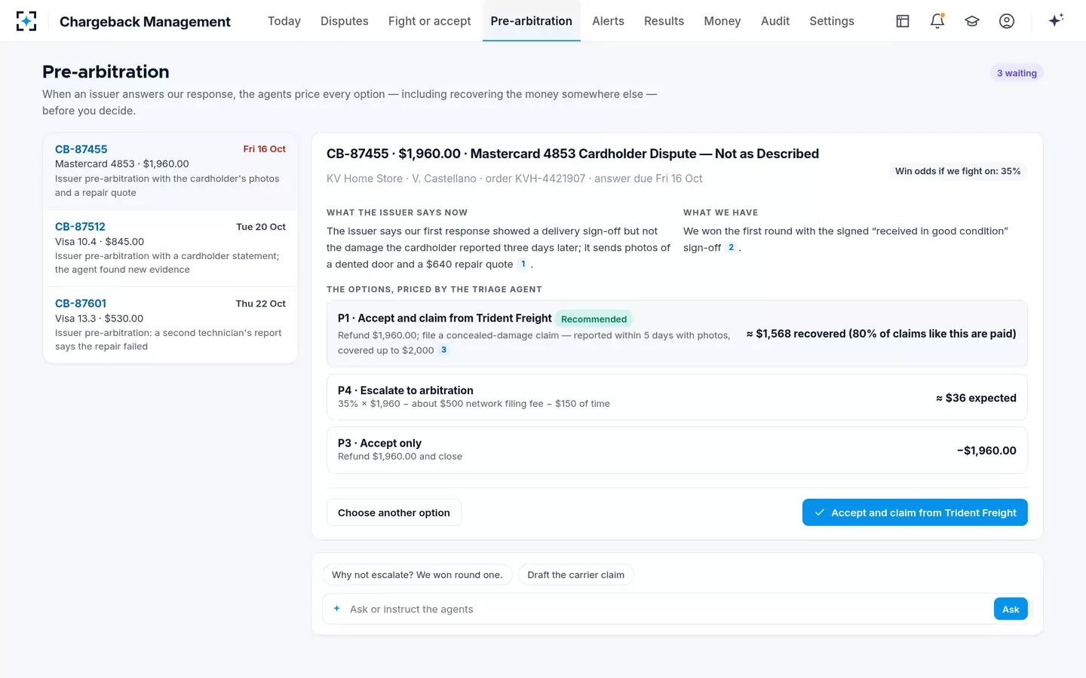The height and width of the screenshot is (678, 1086).
Task: Open citation 1 in the issuer statement
Action: point(523,264)
